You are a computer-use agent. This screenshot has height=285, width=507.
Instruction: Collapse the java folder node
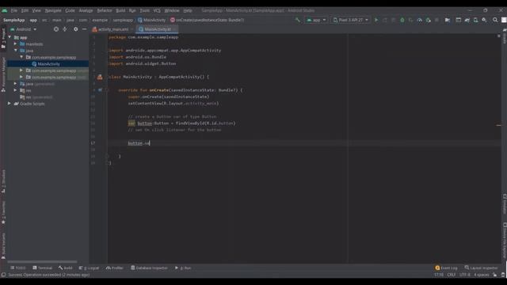tap(15, 51)
